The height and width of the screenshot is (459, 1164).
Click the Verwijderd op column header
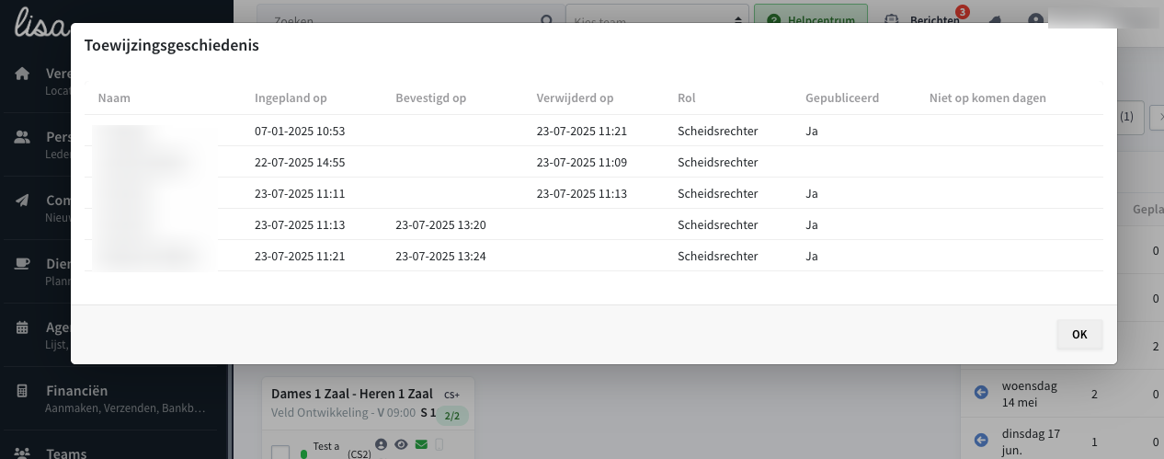point(575,98)
